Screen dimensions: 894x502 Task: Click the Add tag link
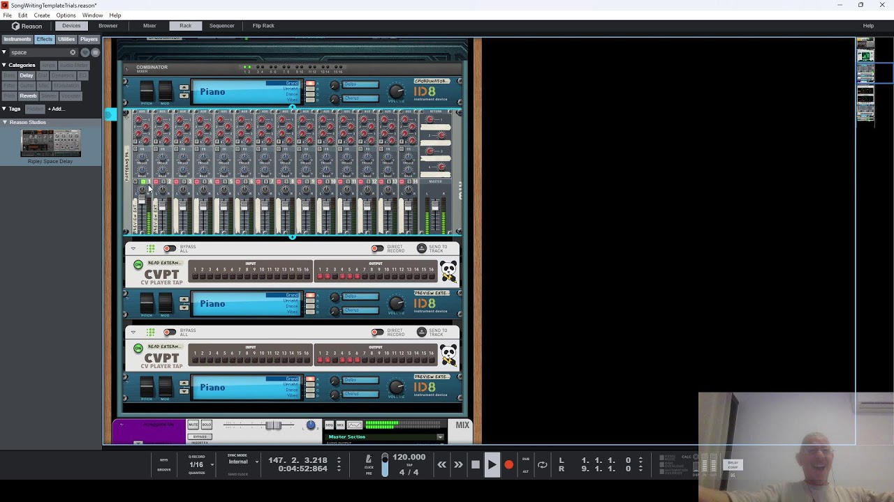coord(55,109)
